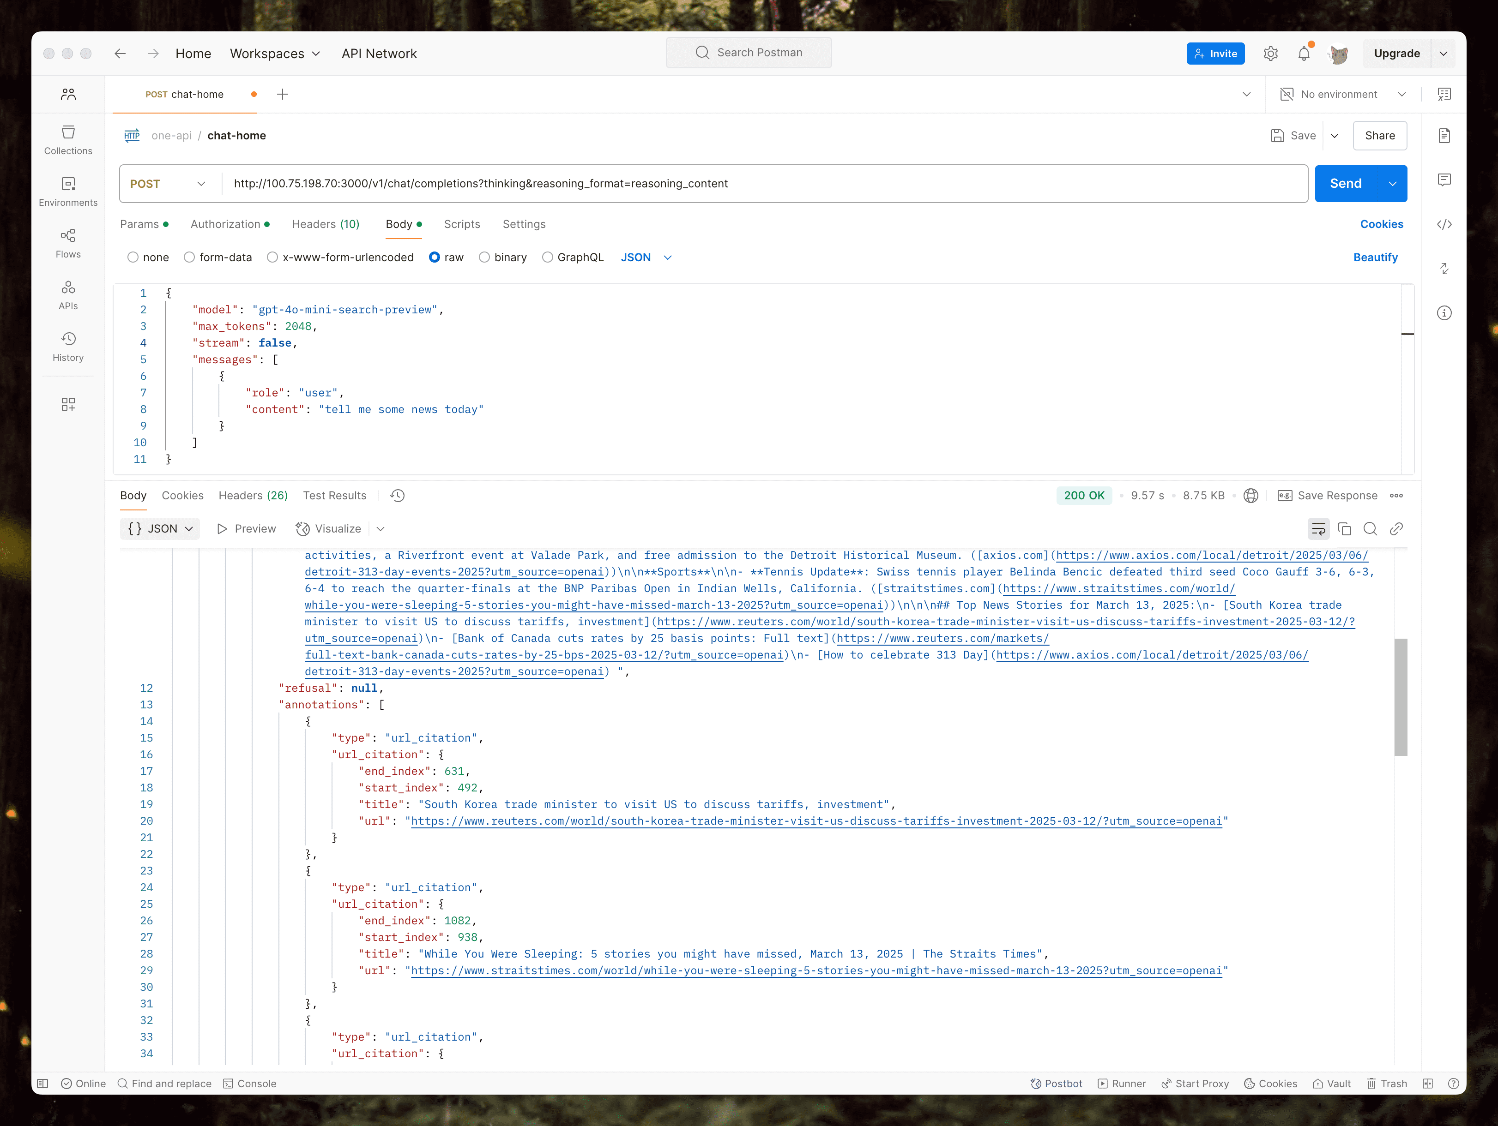Toggle word wrap in the response viewer
This screenshot has height=1126, width=1498.
(x=1318, y=528)
